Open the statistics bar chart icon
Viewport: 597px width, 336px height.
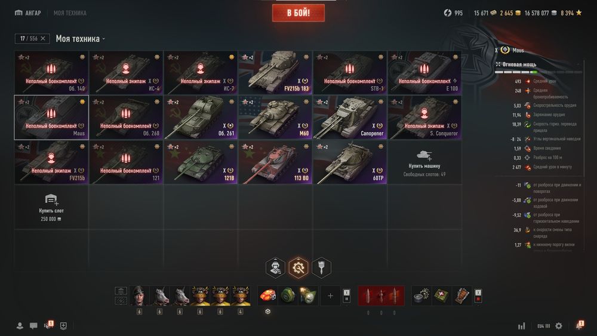[522, 326]
